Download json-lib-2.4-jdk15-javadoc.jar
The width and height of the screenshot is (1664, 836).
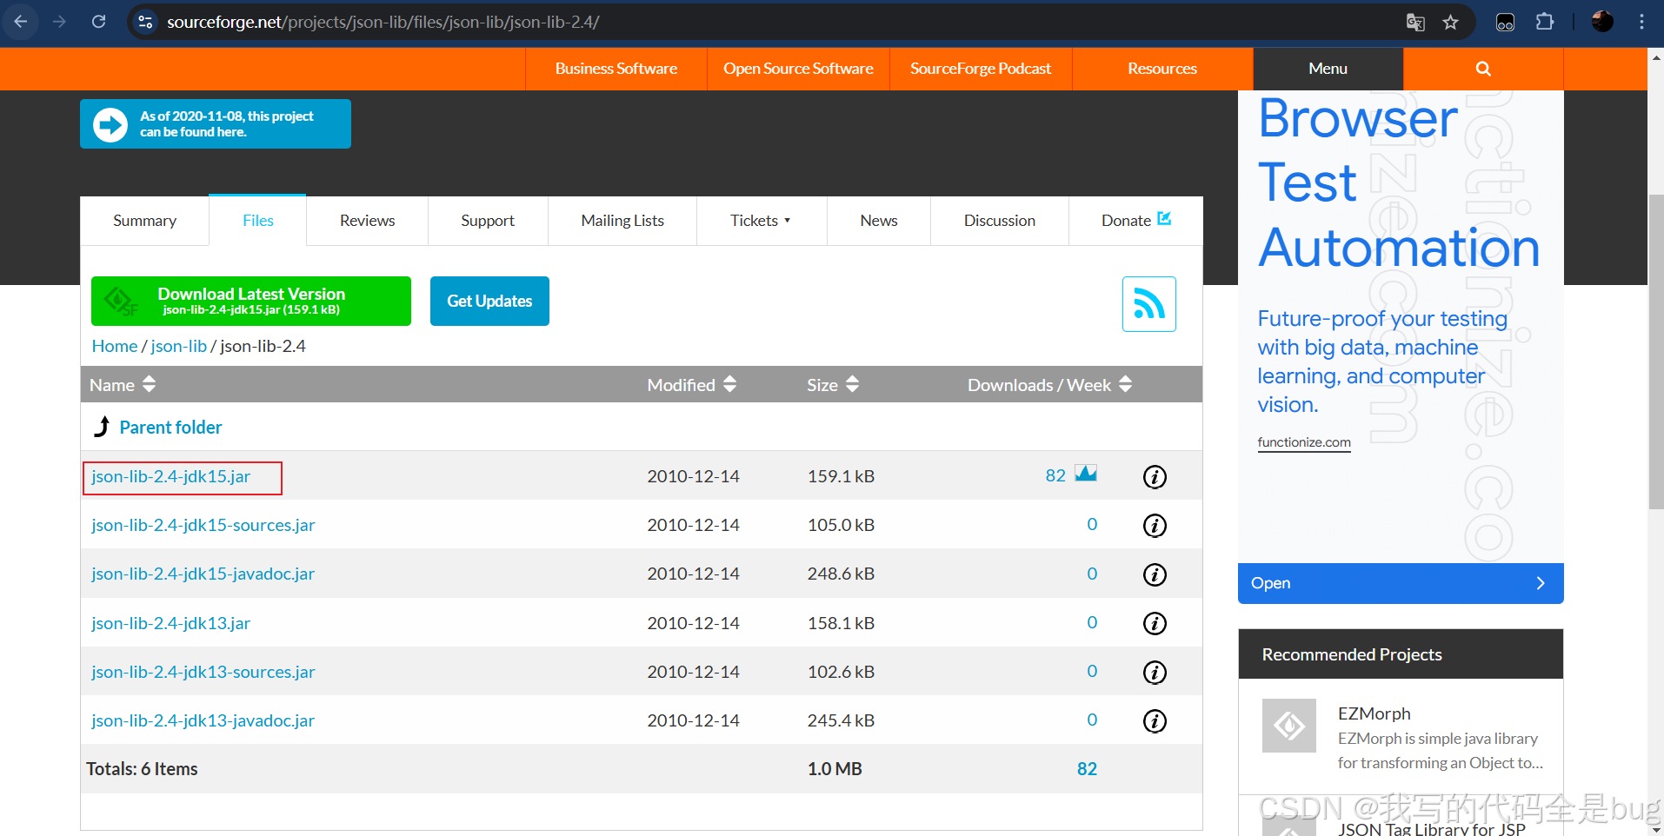[x=203, y=574]
